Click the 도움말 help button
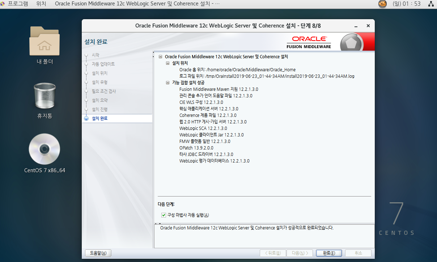The height and width of the screenshot is (262, 437). pos(98,253)
